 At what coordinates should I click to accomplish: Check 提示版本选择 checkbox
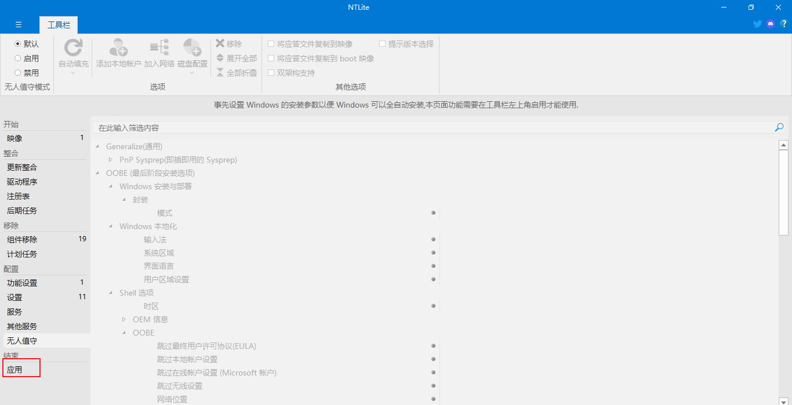pyautogui.click(x=382, y=43)
